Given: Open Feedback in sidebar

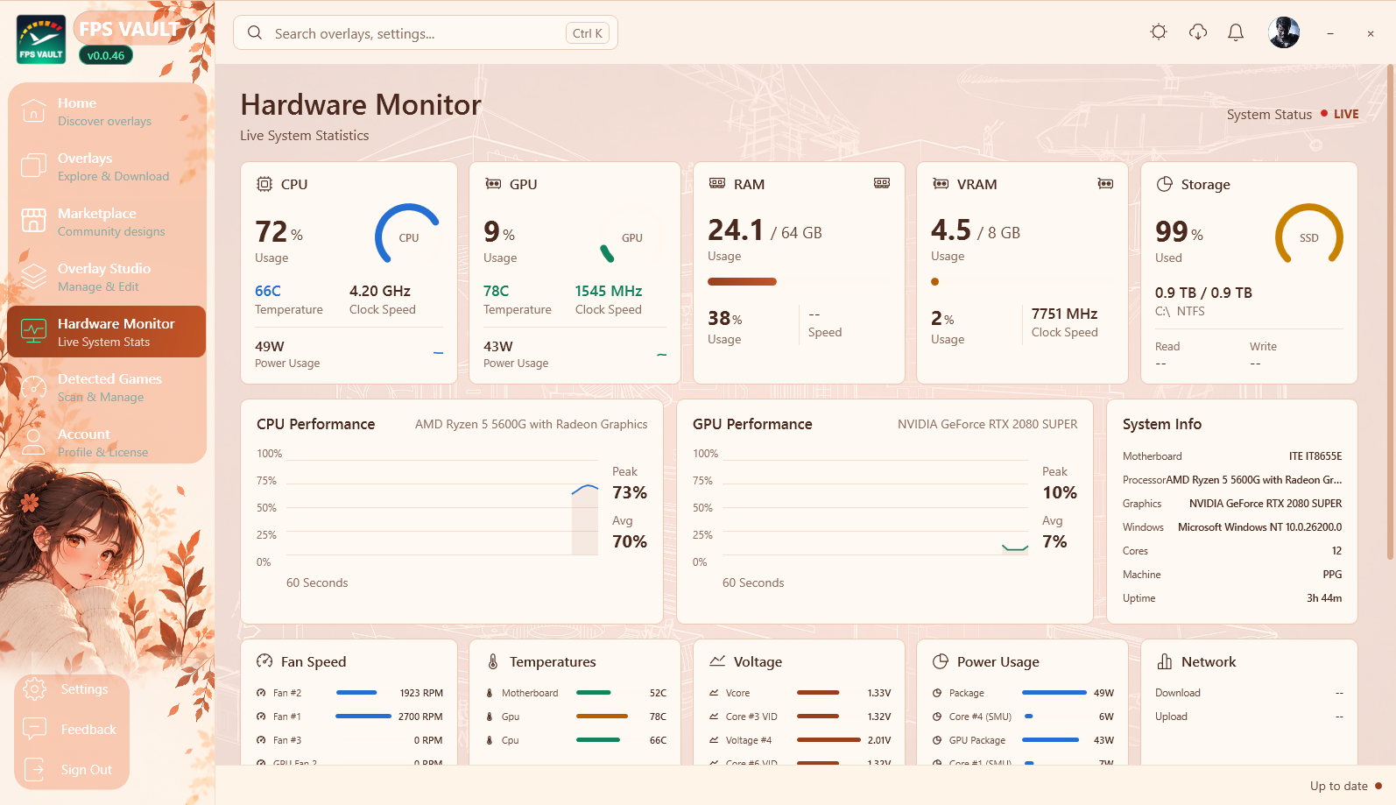Looking at the screenshot, I should click(x=72, y=729).
